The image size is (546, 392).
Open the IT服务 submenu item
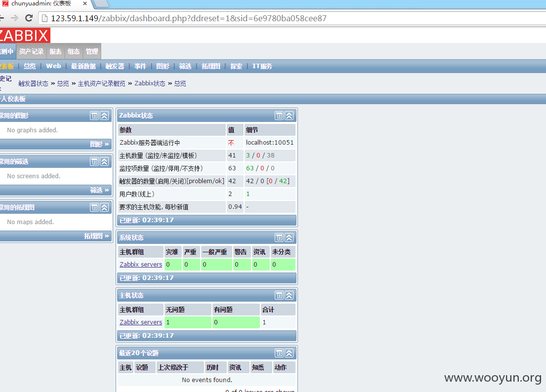pos(262,66)
